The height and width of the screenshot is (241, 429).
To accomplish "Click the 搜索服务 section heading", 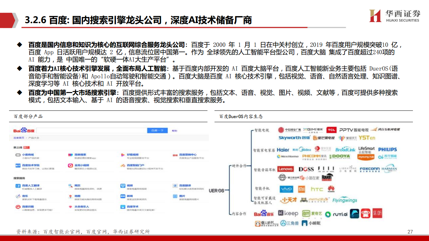I will coord(19,178).
